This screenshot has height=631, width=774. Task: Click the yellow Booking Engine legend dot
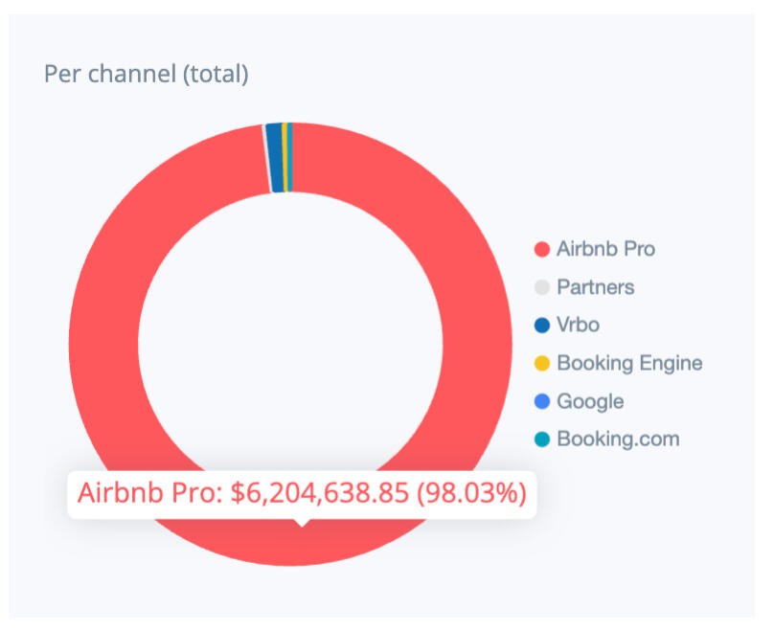coord(542,364)
